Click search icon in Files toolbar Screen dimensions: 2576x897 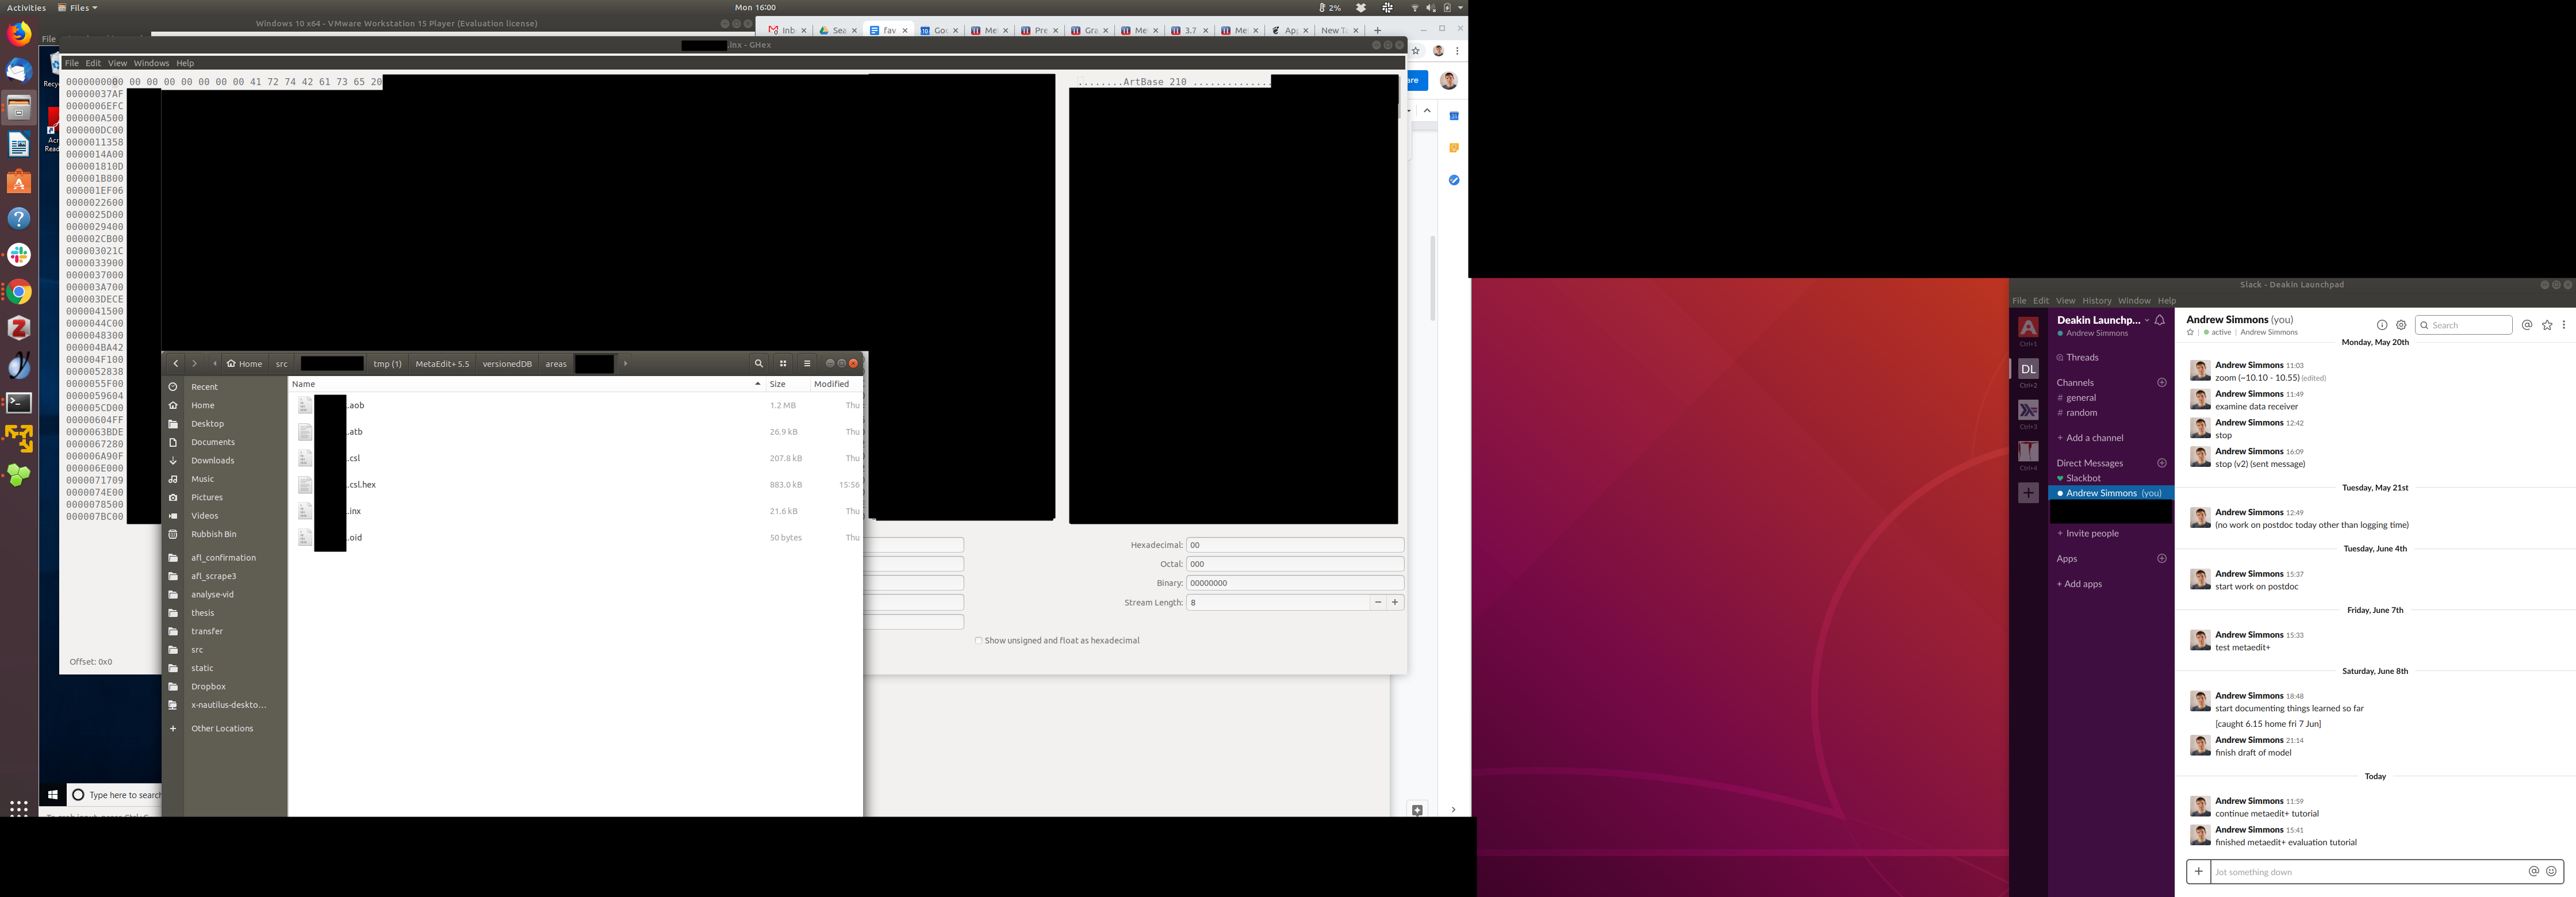[x=758, y=363]
